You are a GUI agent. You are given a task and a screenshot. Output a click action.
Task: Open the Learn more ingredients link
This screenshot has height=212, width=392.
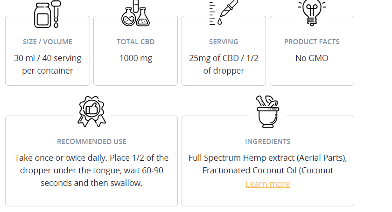(x=267, y=184)
